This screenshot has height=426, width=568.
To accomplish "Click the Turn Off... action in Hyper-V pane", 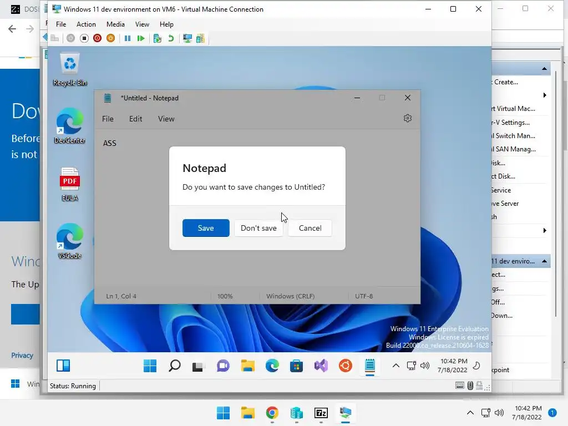I will tap(498, 302).
